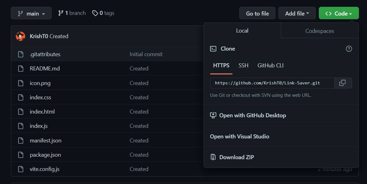The image size is (367, 184).
Task: Click the desktop download icon for GitHub Desktop
Action: [x=213, y=115]
